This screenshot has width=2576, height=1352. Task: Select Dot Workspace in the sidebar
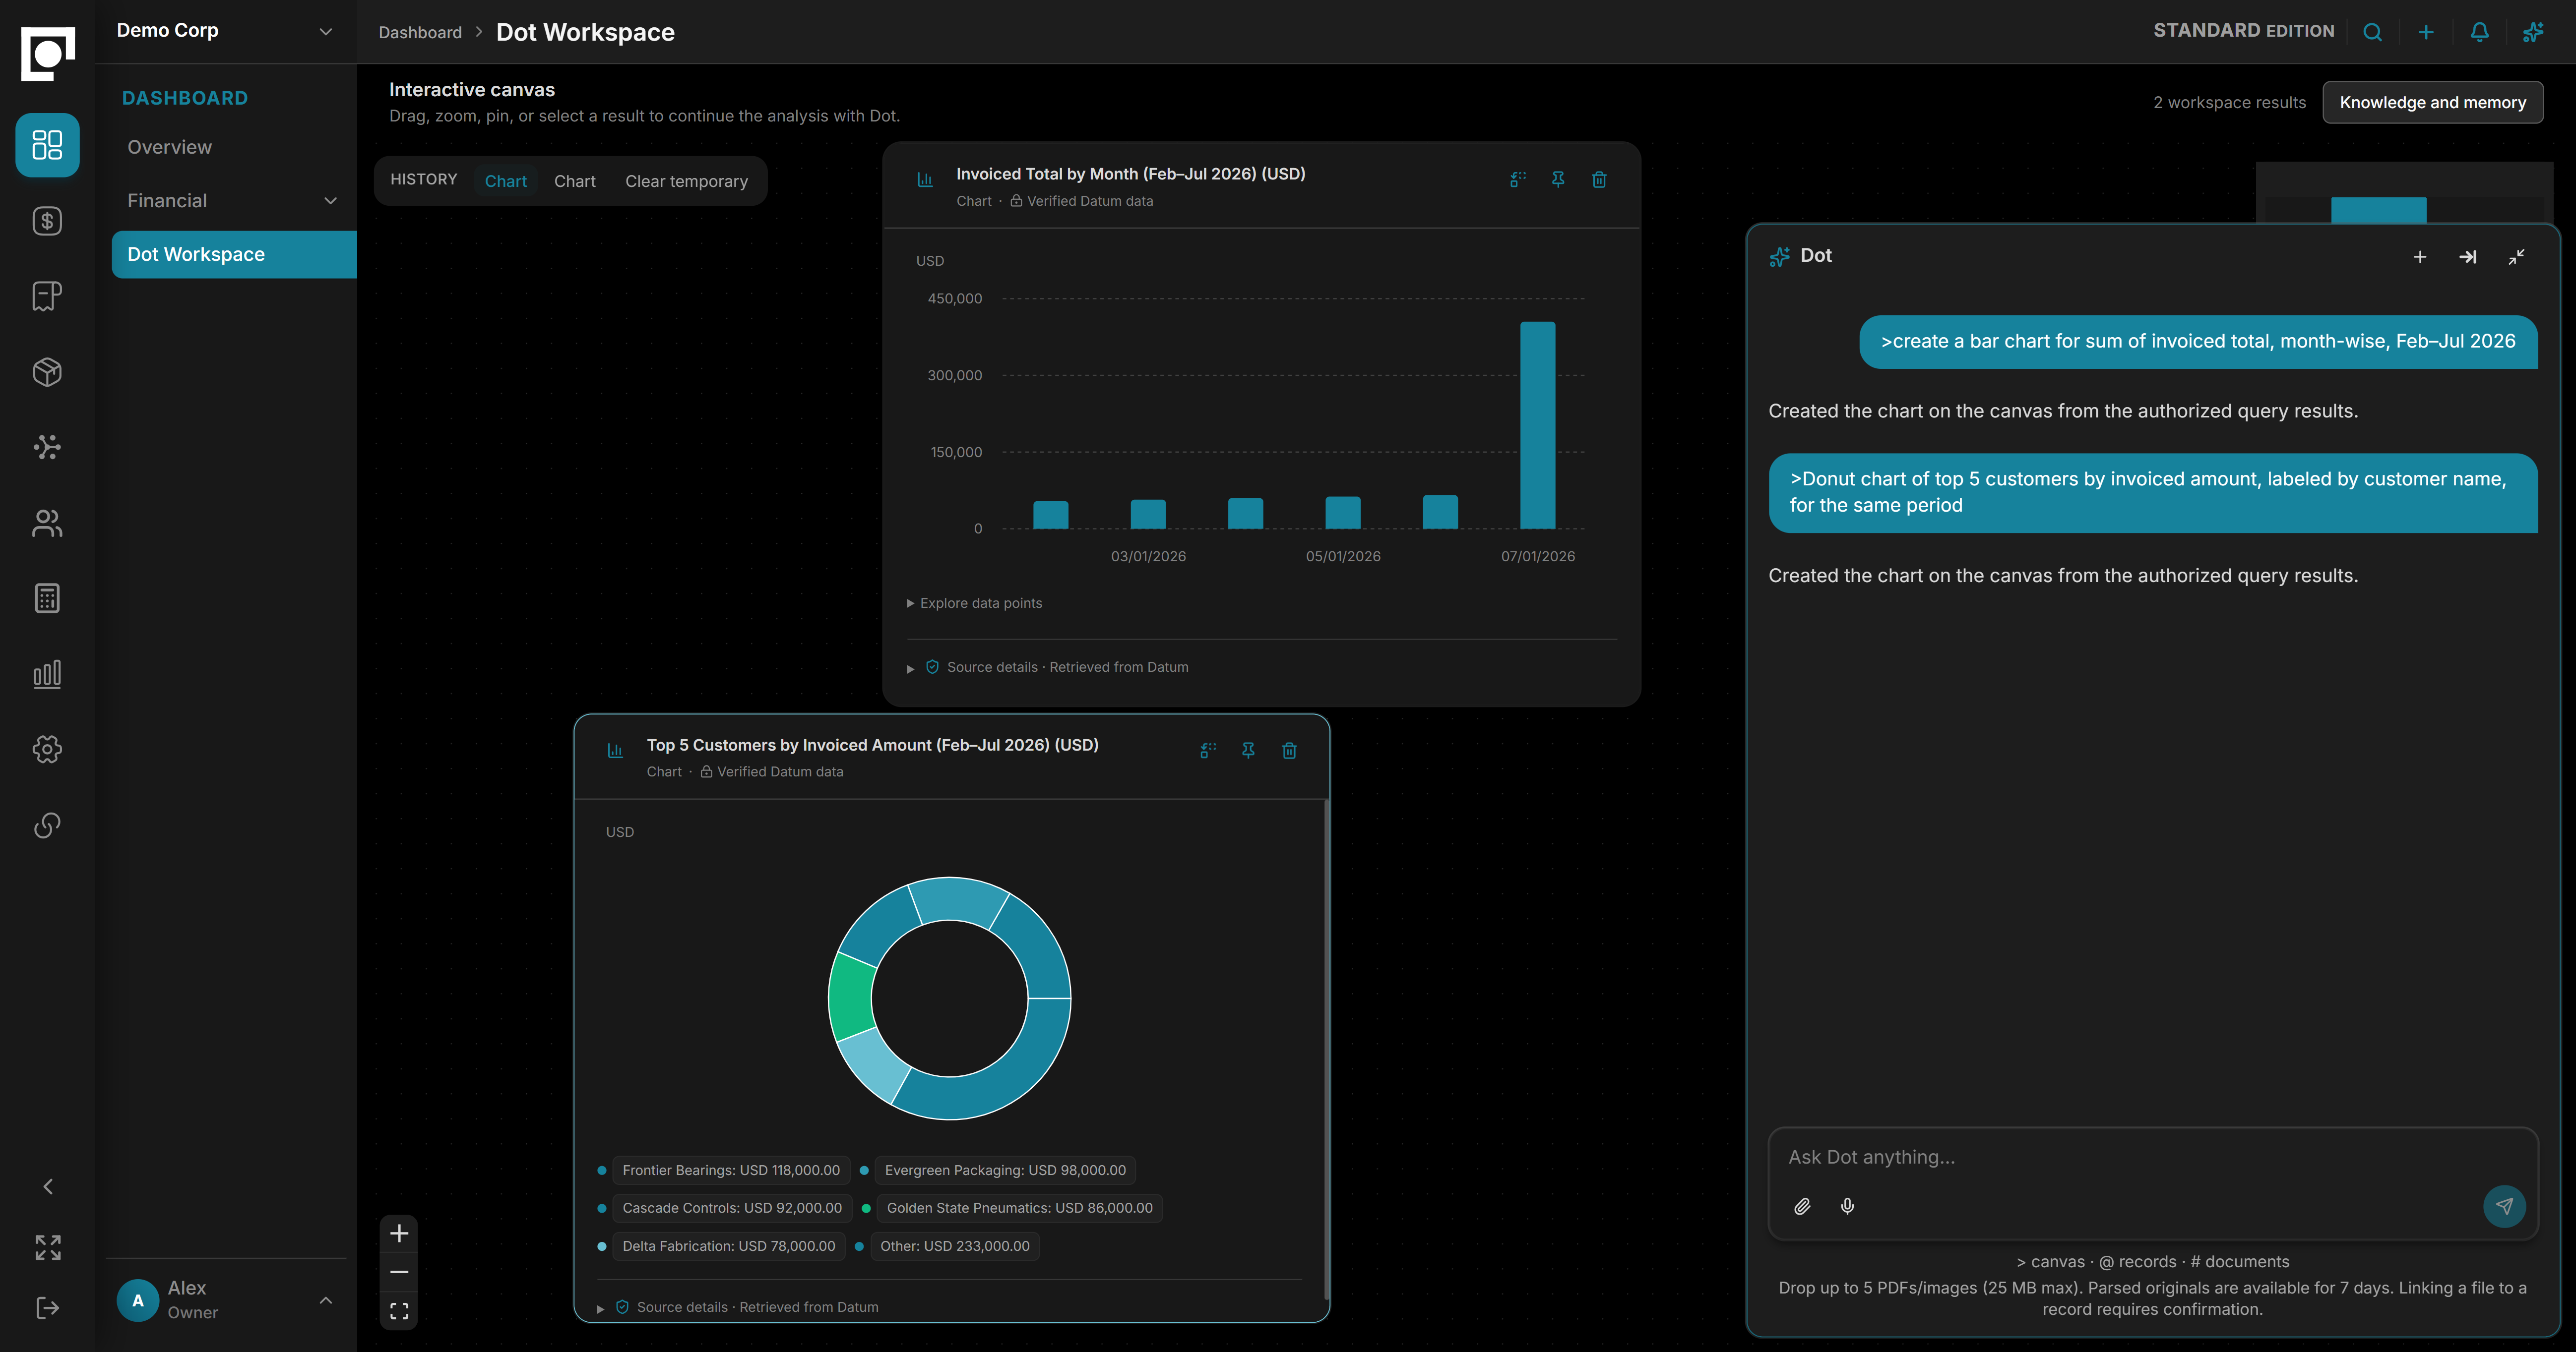[234, 254]
